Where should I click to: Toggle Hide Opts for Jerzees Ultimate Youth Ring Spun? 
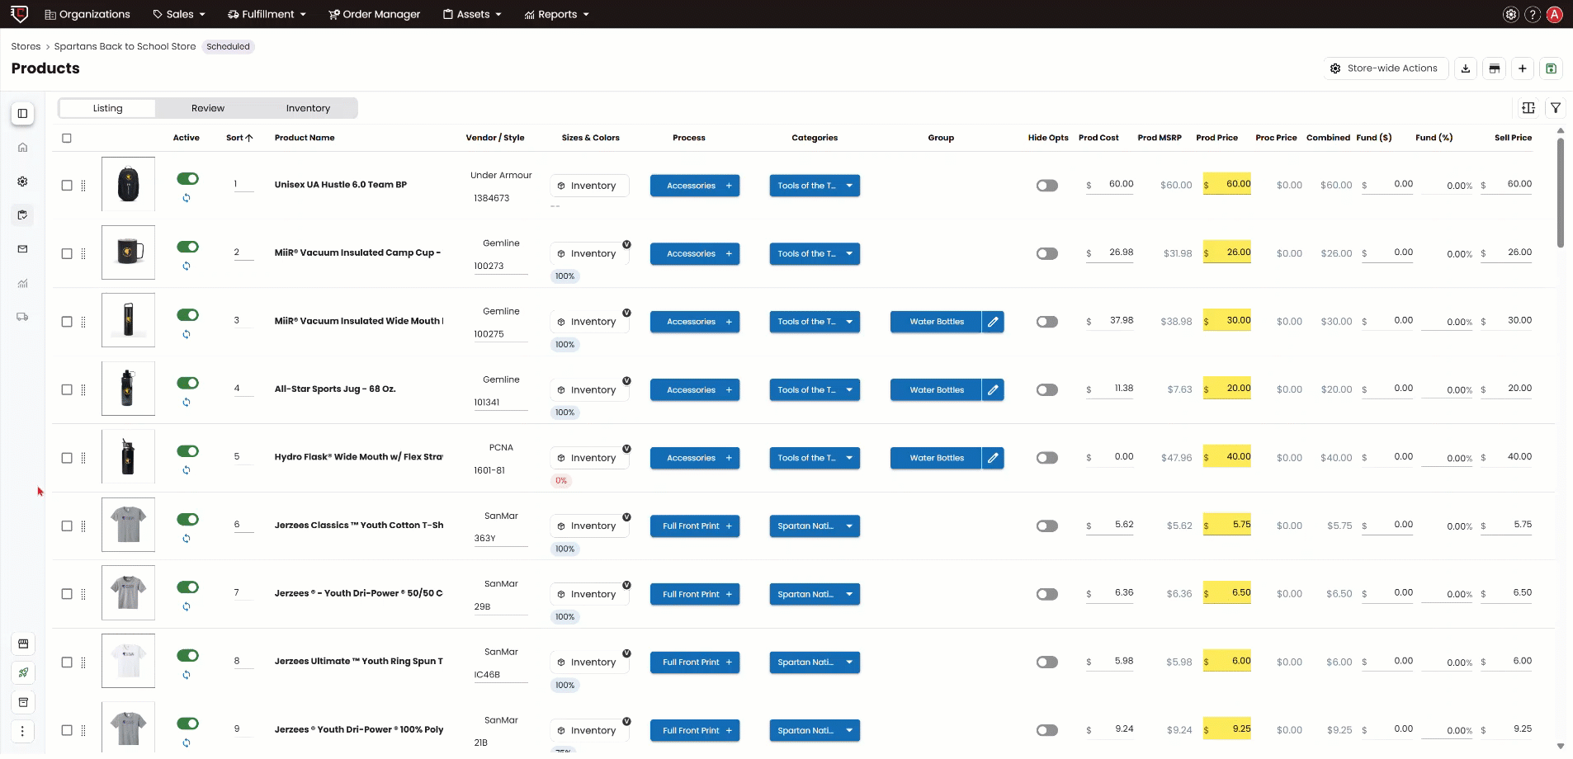click(x=1047, y=662)
